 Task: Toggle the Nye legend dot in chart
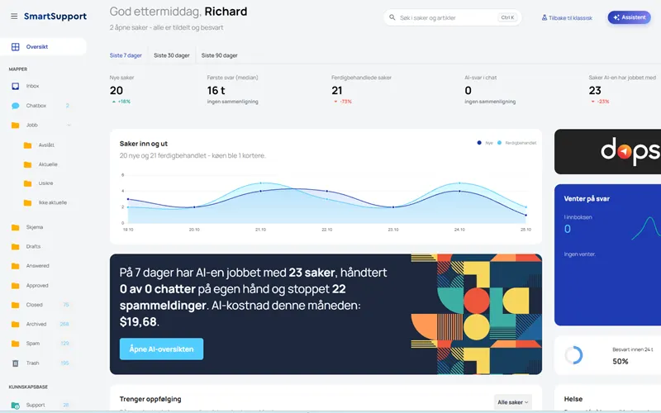click(479, 143)
